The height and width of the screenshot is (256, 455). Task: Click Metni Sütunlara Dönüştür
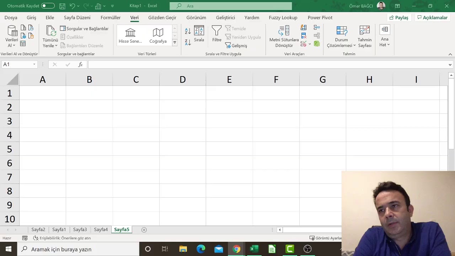point(284,37)
